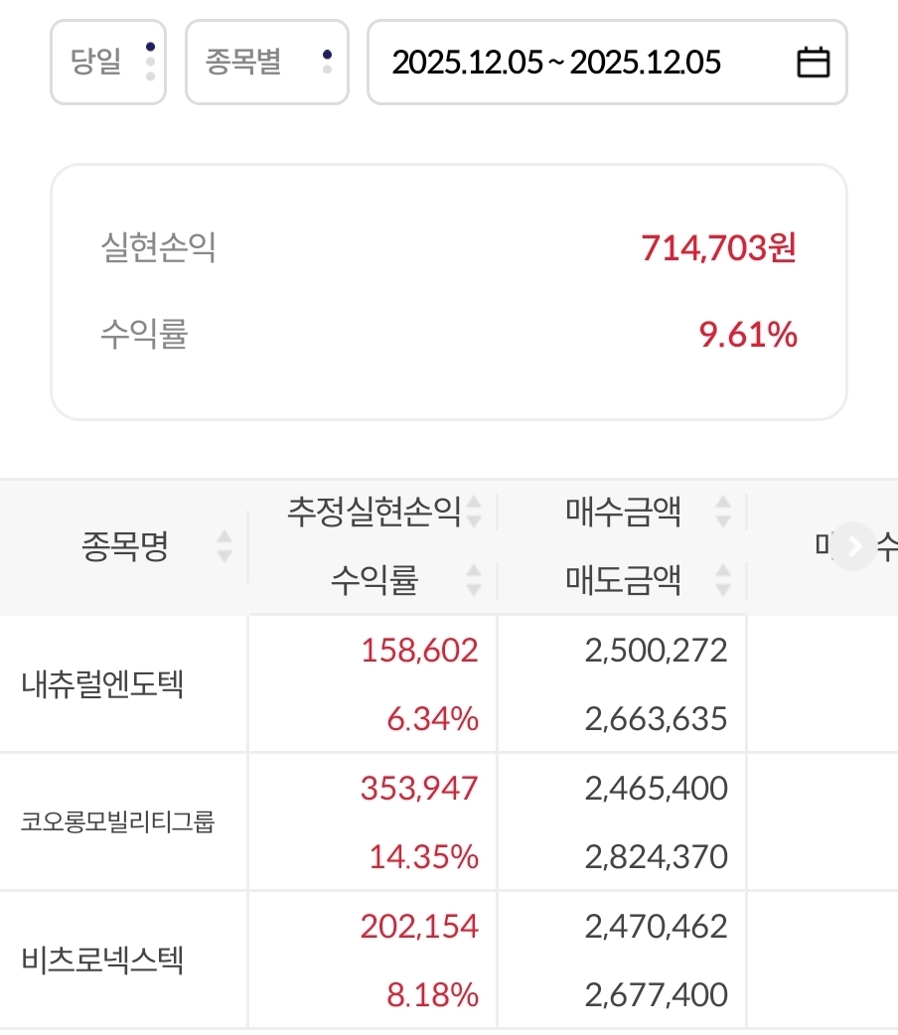Open the 종목별 view dropdown
This screenshot has height=1035, width=898.
pyautogui.click(x=266, y=63)
